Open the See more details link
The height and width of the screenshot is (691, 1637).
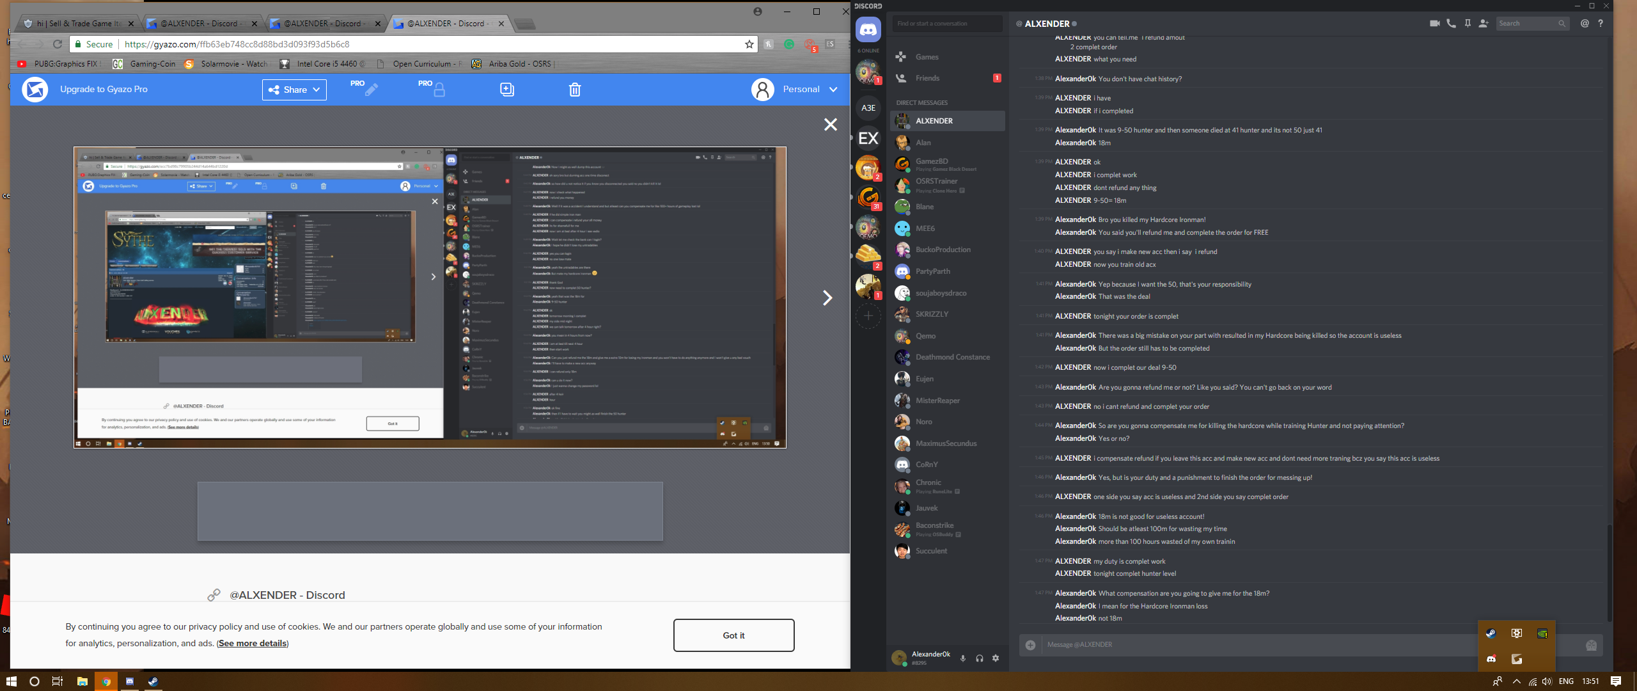[x=253, y=643]
